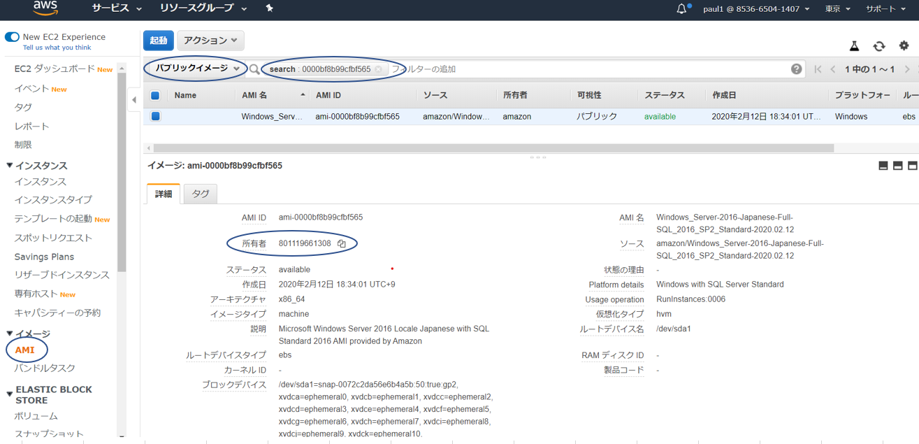919x444 pixels.
Task: Go to the previous results page
Action: pos(833,69)
